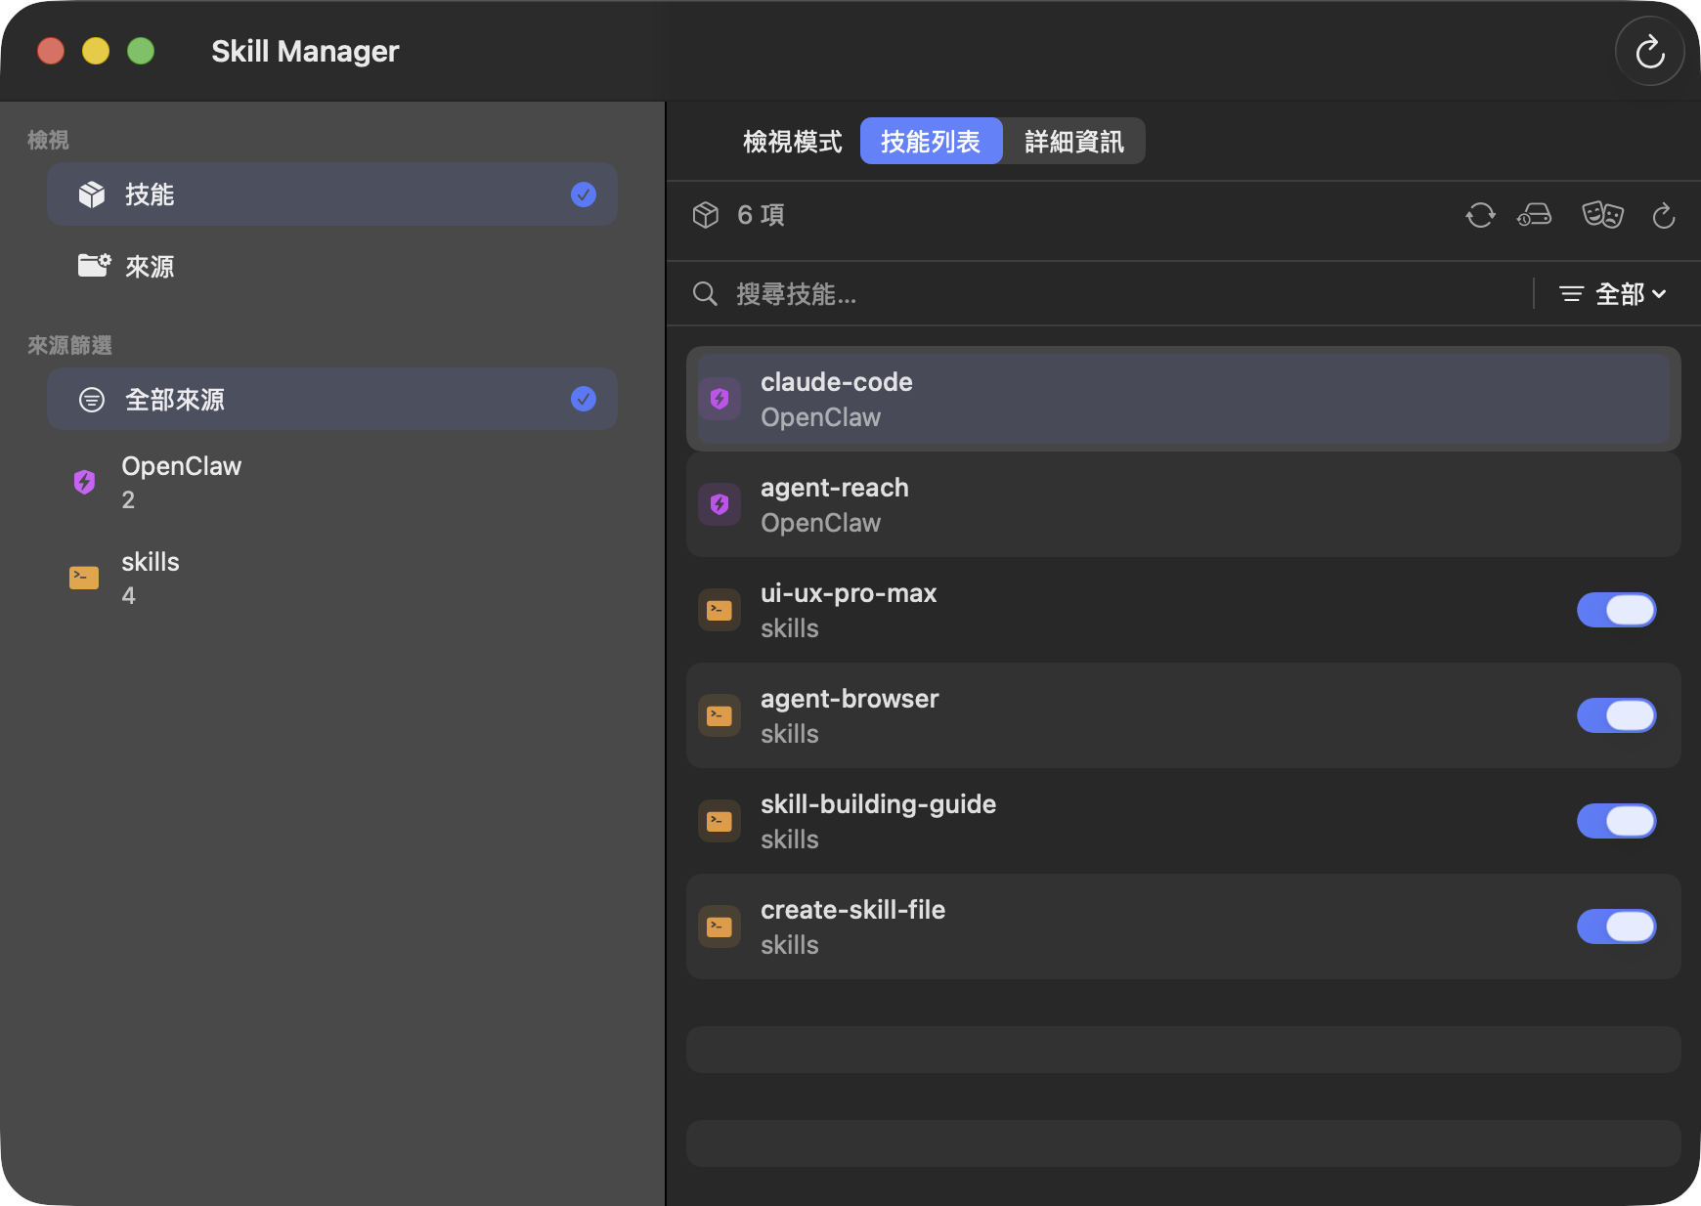This screenshot has height=1206, width=1701.
Task: Toggle off skill-building-guide switch
Action: click(x=1616, y=821)
